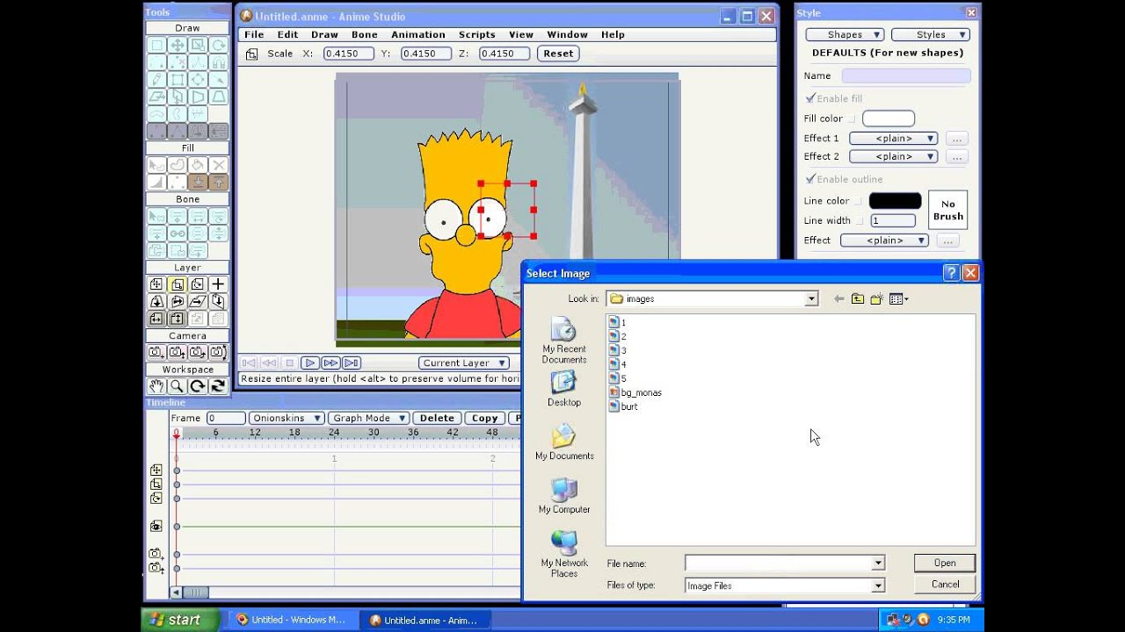This screenshot has height=632, width=1125.
Task: Go up one folder level in dialog
Action: point(858,299)
